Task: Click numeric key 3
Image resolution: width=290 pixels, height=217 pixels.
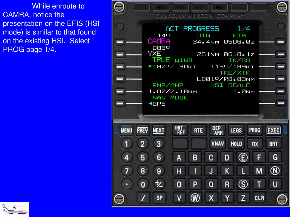Action: (x=159, y=144)
